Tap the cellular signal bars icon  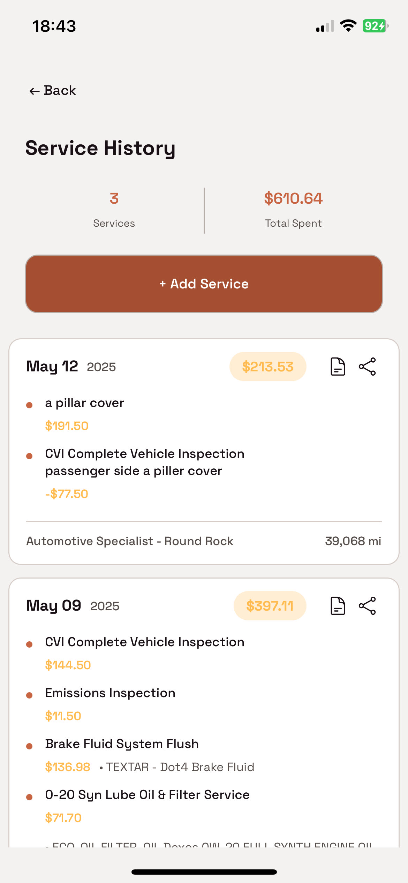[325, 26]
